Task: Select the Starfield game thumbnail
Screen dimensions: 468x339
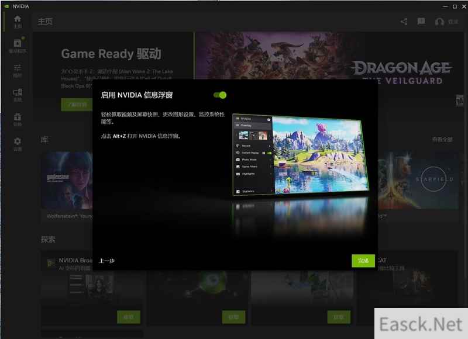Action: (418, 180)
